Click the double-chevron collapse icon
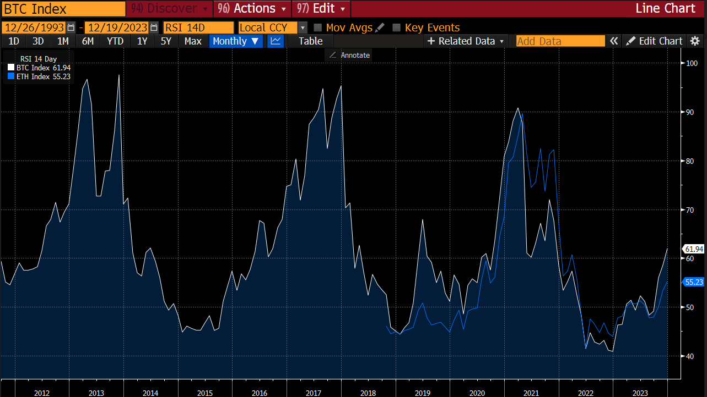Viewport: 707px width, 397px height. [x=614, y=41]
